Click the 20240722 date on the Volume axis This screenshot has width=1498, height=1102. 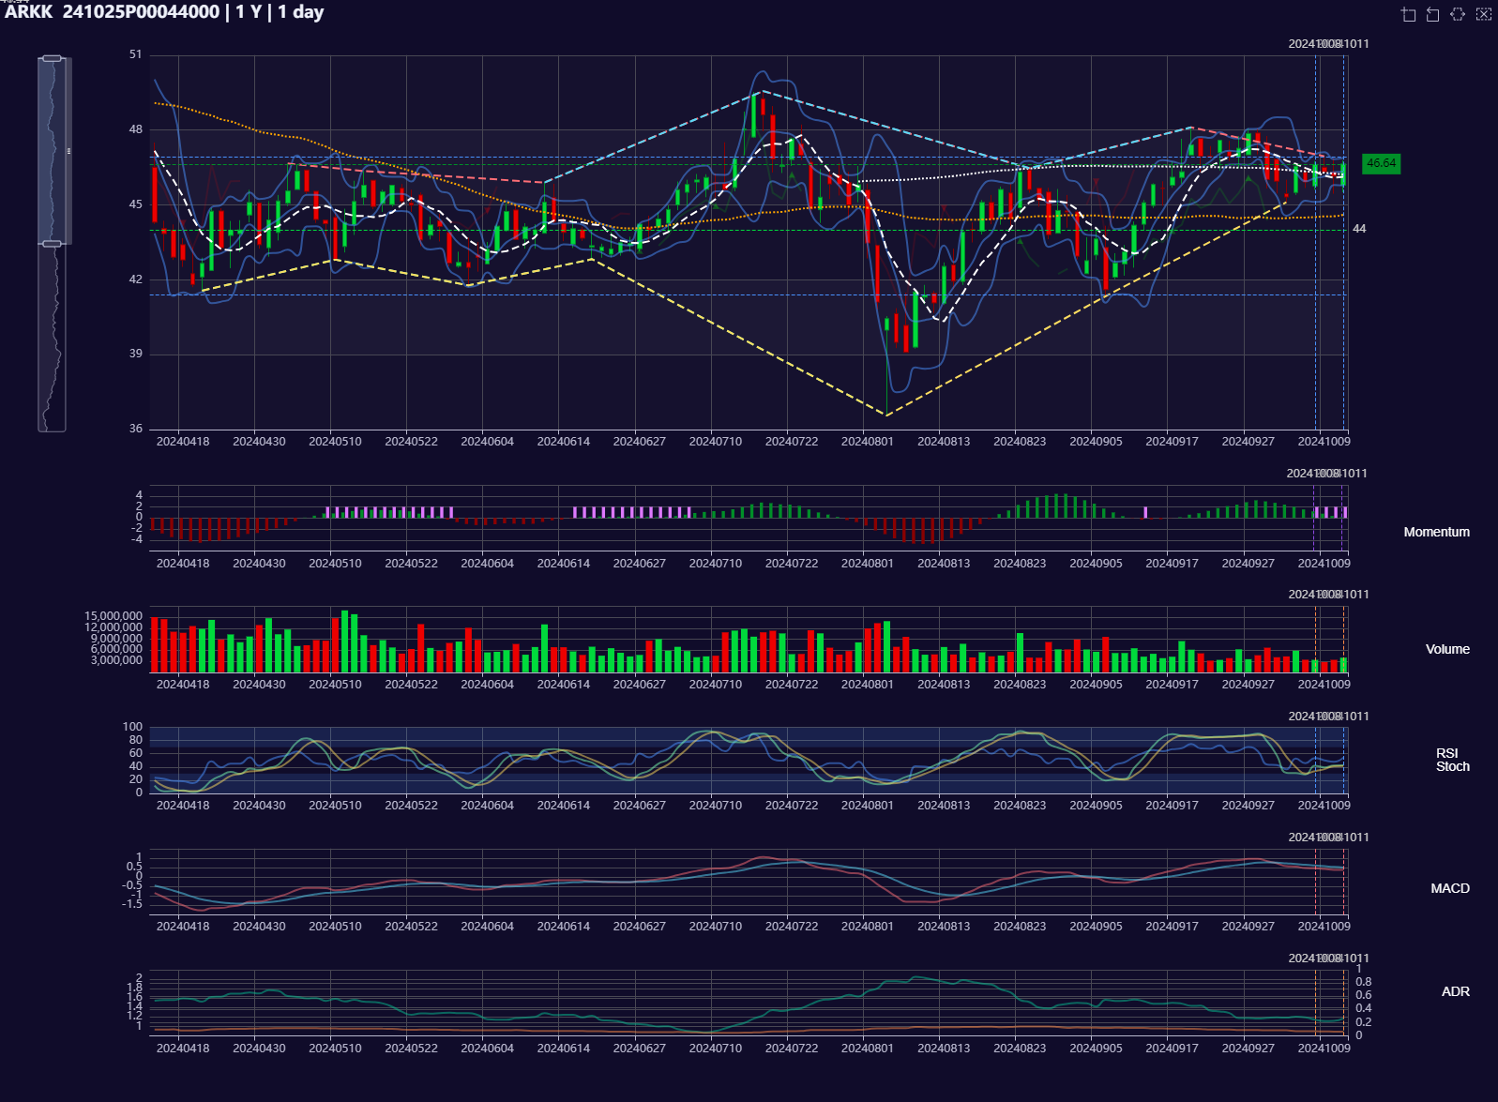coord(791,685)
